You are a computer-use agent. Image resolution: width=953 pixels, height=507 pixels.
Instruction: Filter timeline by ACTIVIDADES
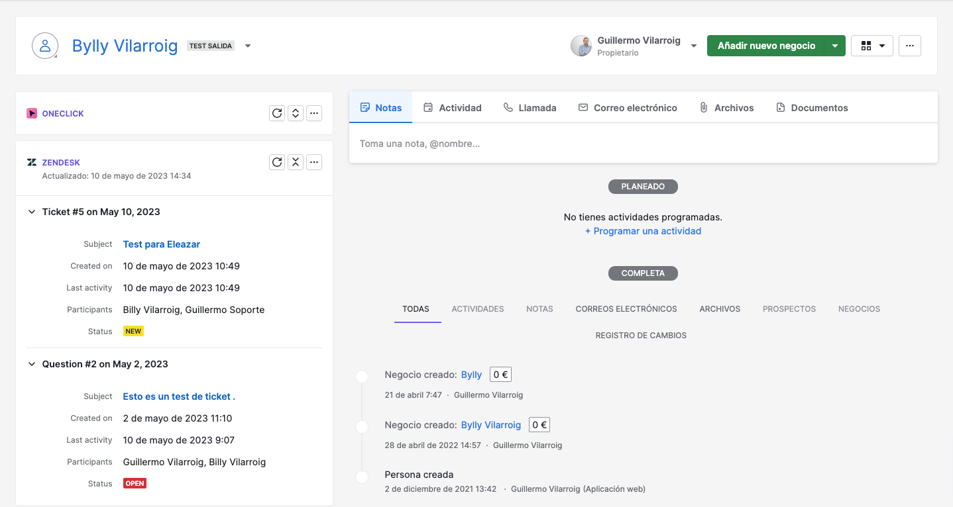click(478, 309)
